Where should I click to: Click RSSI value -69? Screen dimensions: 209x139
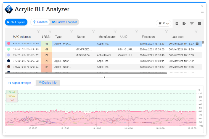coord(46,49)
